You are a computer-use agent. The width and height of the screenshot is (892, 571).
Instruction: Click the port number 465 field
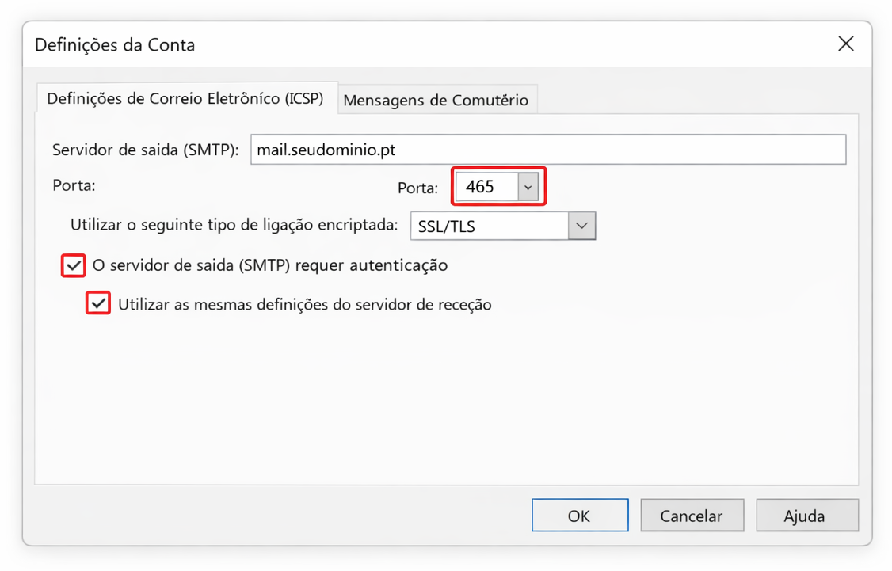click(485, 187)
